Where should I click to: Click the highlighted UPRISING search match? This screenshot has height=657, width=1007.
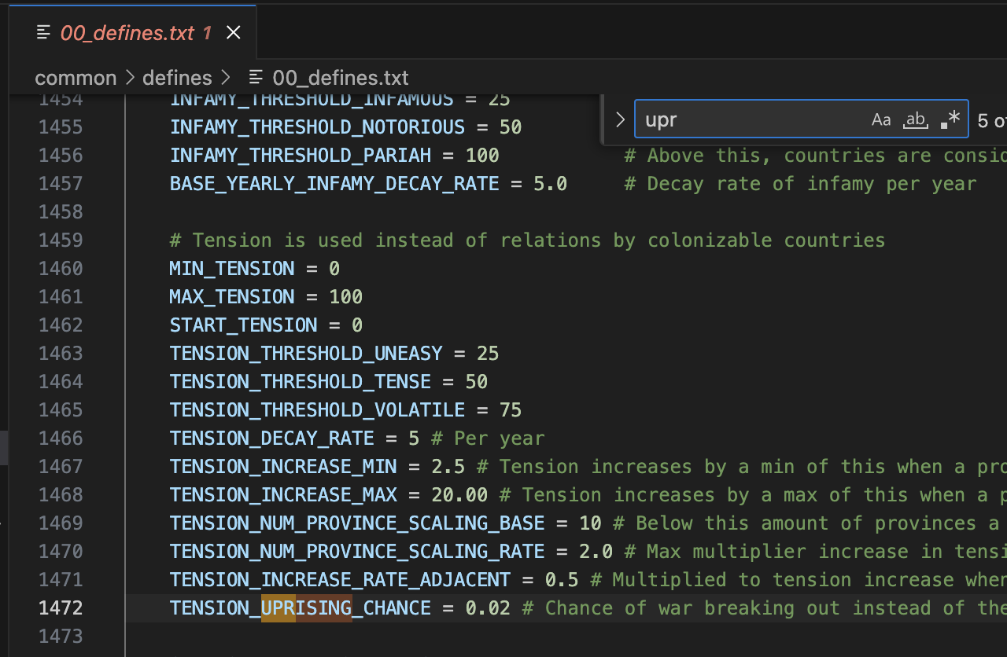[x=306, y=607]
